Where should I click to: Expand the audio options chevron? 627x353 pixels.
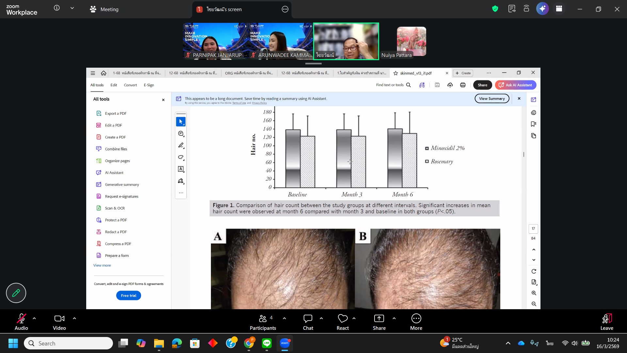tap(34, 318)
